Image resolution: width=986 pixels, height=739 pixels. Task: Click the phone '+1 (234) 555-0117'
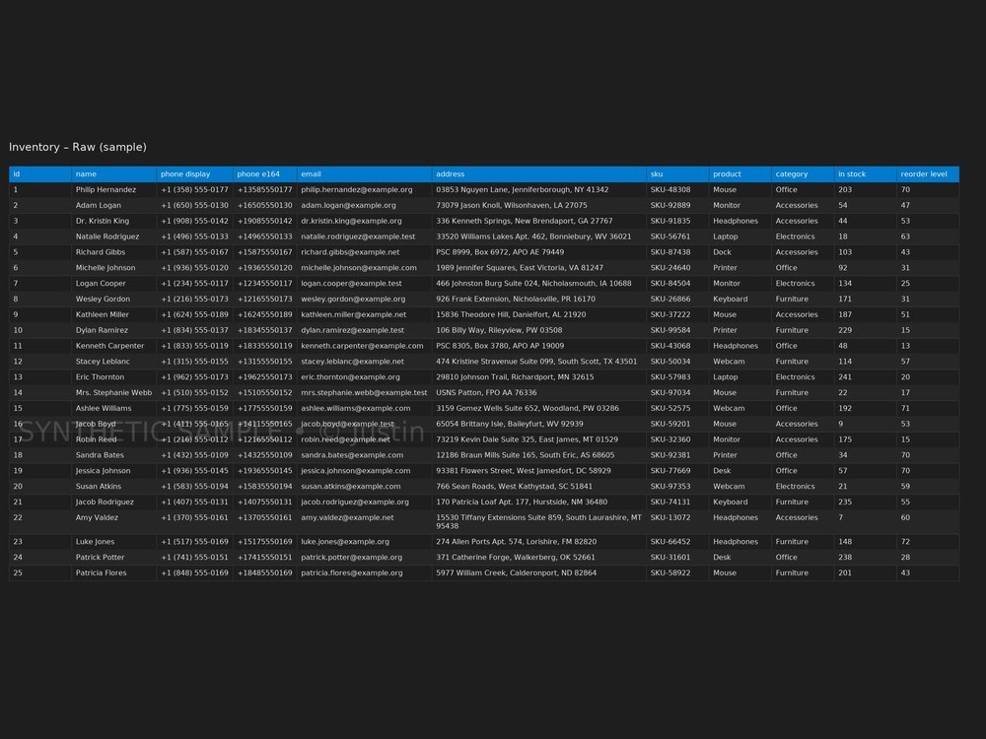[194, 284]
